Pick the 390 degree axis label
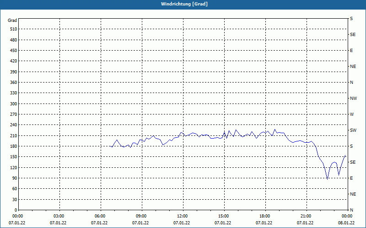 pyautogui.click(x=14, y=72)
